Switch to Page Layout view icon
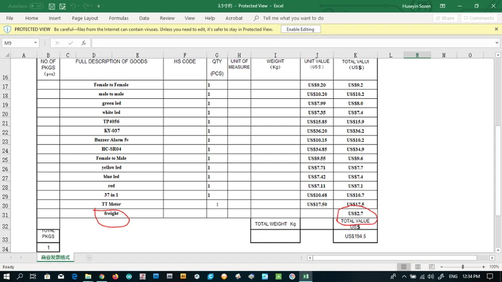 point(418,266)
